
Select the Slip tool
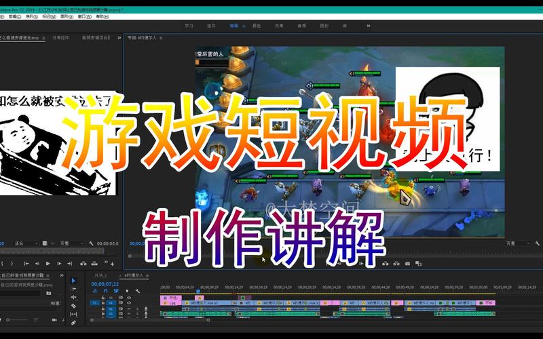coord(73,314)
